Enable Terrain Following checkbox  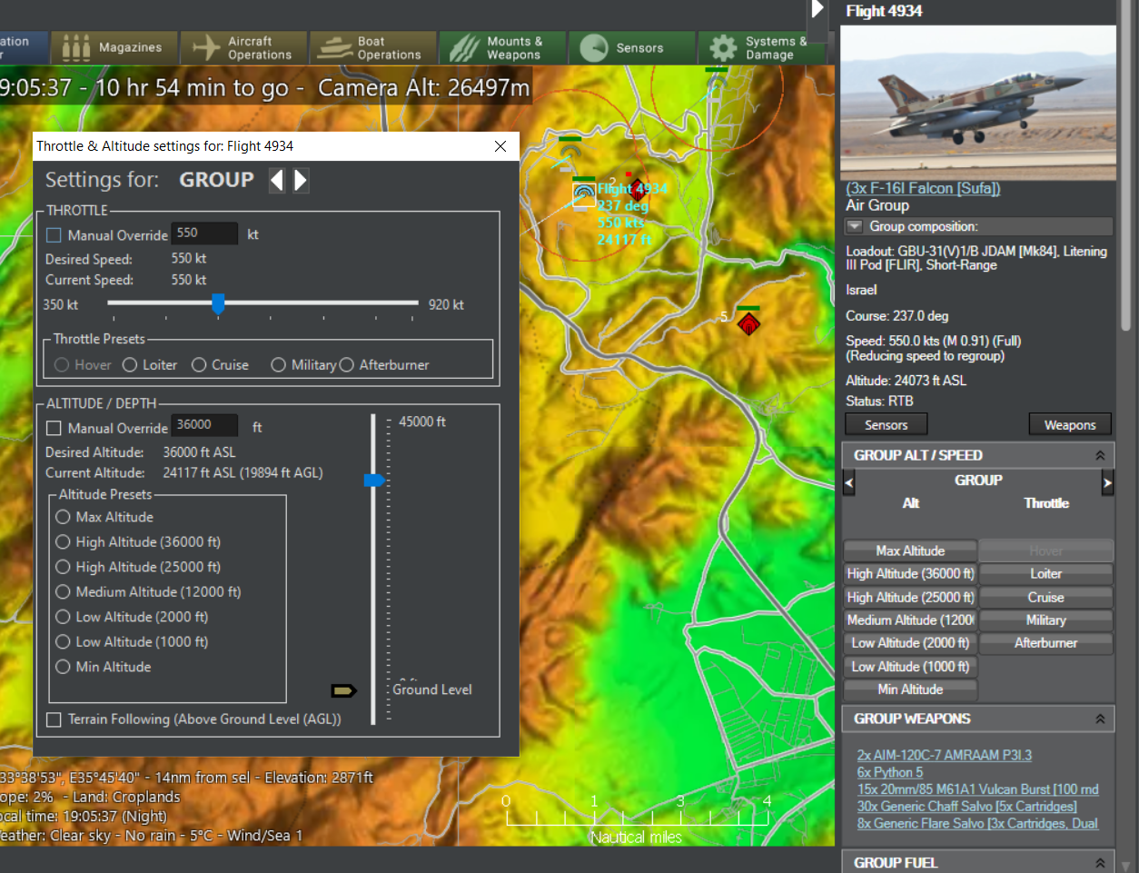54,719
